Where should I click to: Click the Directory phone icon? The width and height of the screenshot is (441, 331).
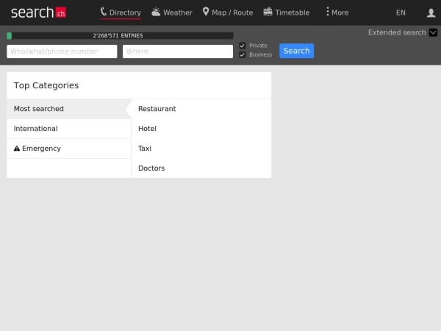click(104, 12)
